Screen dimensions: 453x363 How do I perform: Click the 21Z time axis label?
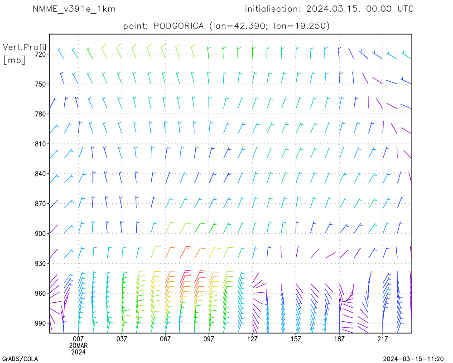383,339
